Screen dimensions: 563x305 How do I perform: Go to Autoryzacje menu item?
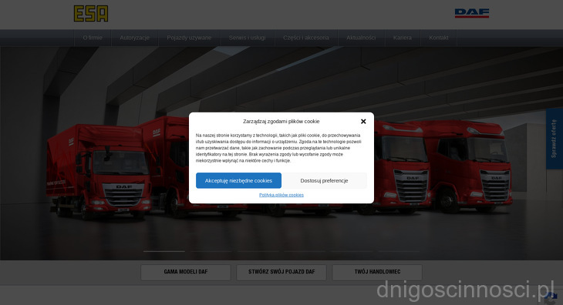pyautogui.click(x=135, y=38)
